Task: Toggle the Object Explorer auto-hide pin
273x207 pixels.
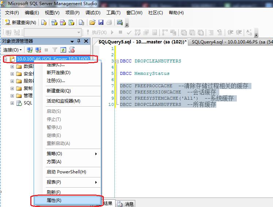Action: tap(79, 41)
